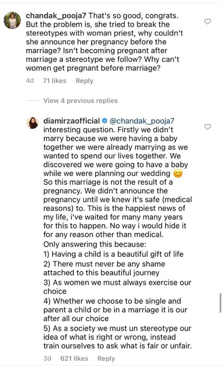
Task: Open diamirzaofficial's profile picture
Action: click(33, 122)
